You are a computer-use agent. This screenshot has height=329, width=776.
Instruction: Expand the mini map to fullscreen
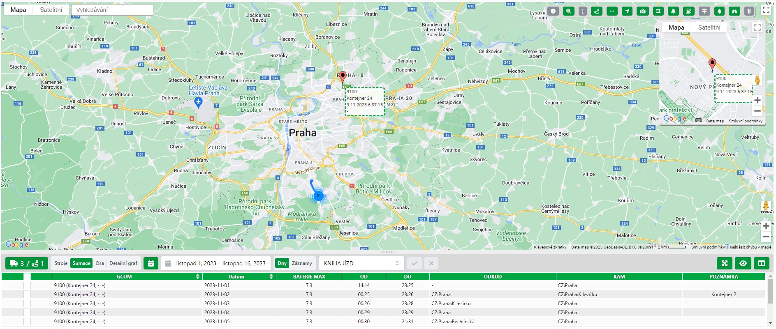coord(757,28)
